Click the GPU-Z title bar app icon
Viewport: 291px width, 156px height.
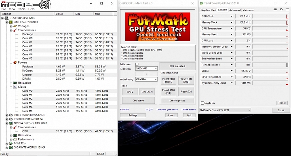(202, 3)
